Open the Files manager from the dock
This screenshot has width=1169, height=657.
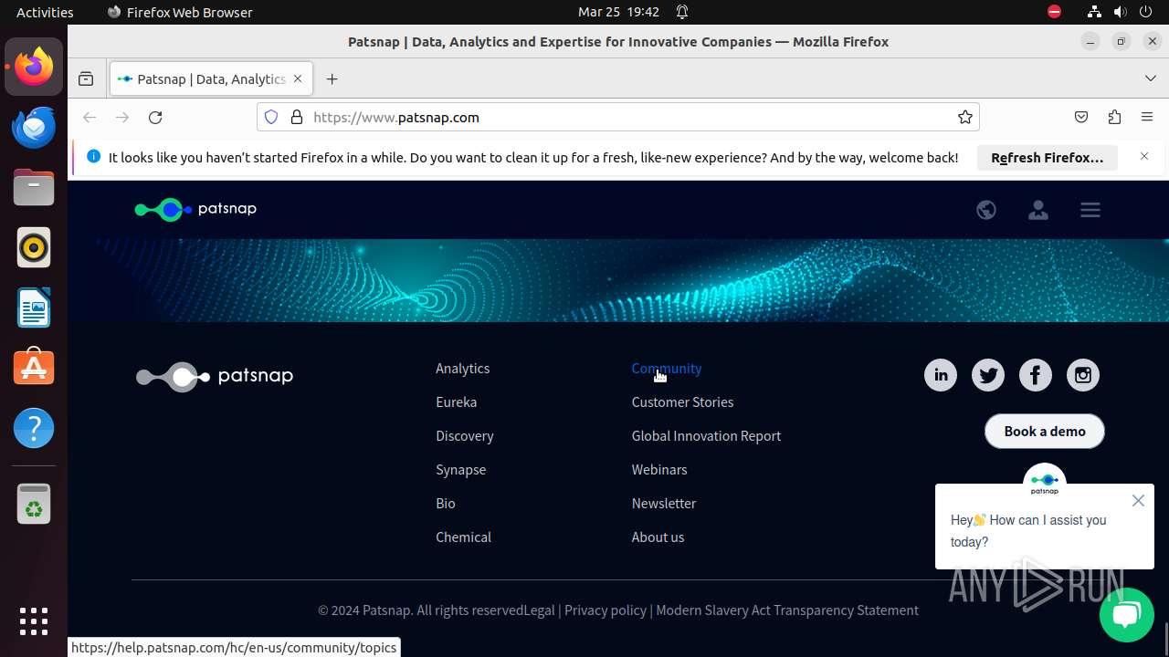(34, 187)
